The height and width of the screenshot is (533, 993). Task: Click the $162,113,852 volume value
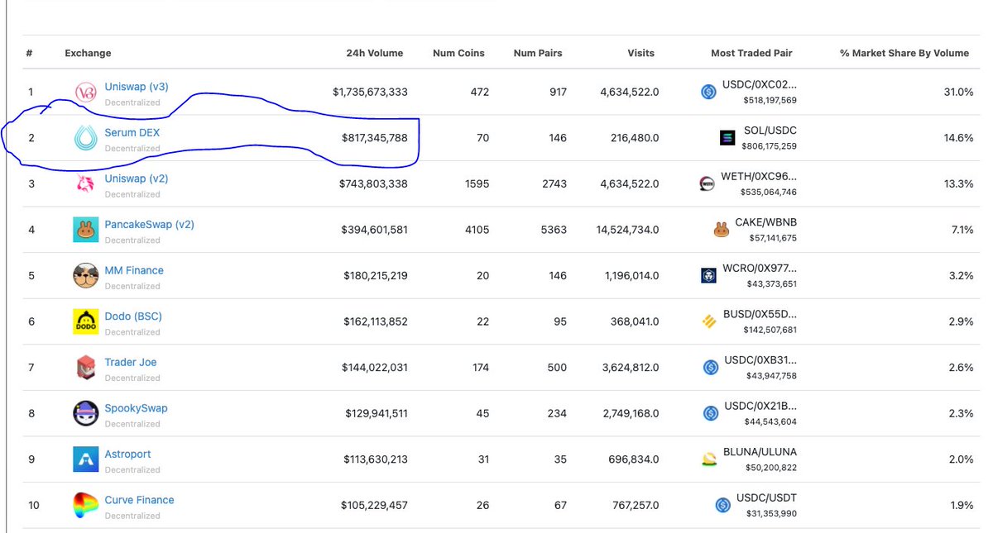pyautogui.click(x=376, y=321)
